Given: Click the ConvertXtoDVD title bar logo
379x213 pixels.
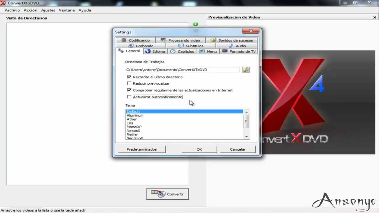Looking at the screenshot, I should click(3, 3).
